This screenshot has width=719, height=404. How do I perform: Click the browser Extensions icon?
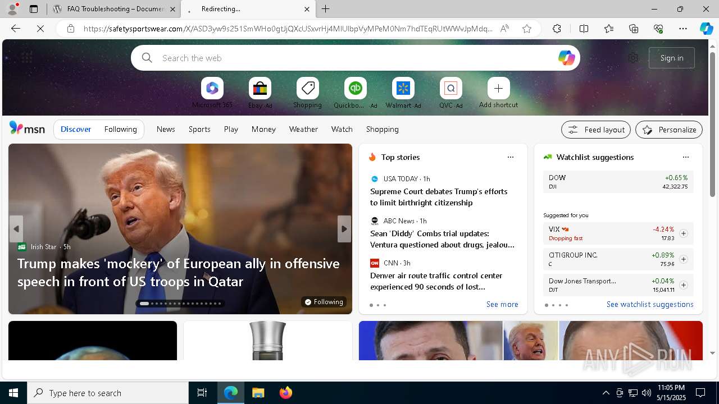pos(557,29)
